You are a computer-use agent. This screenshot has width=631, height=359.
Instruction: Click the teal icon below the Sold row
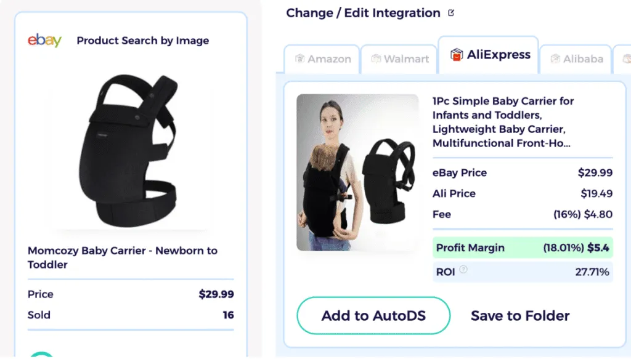[41, 354]
